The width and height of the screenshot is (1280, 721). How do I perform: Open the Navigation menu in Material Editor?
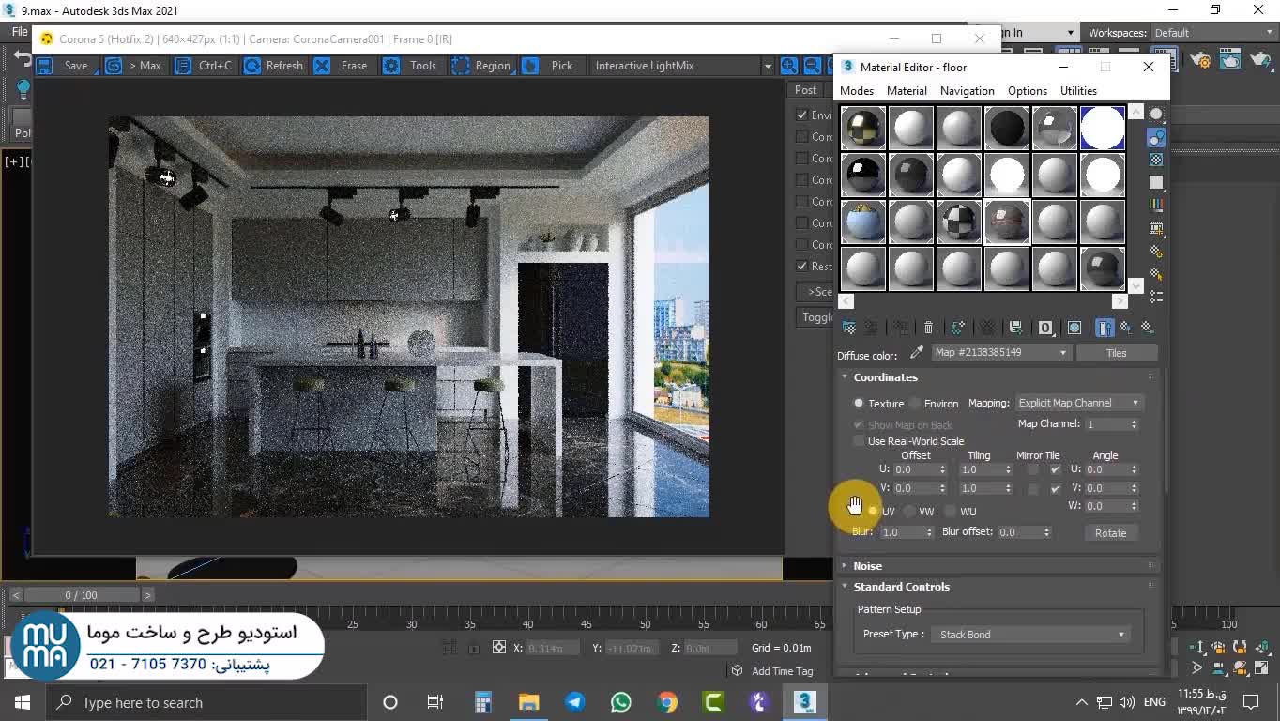(x=967, y=91)
